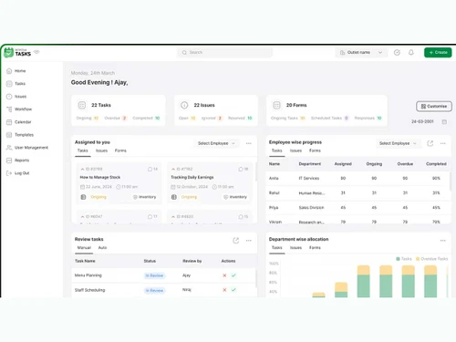The image size is (456, 342).
Task: Reject the Menu Planning review
Action: 224,275
